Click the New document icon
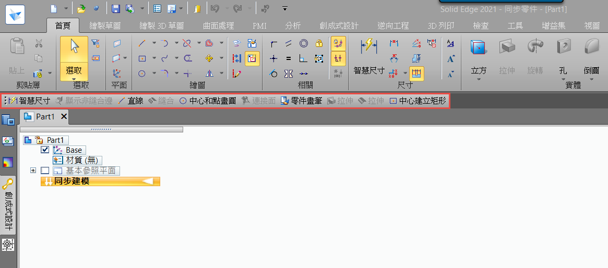This screenshot has height=268, width=608. tap(55, 8)
